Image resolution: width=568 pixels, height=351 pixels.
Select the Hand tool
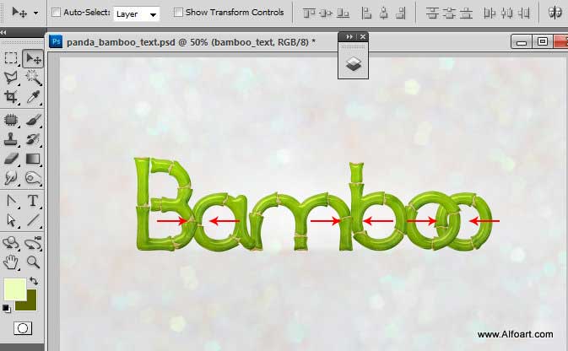tap(12, 262)
